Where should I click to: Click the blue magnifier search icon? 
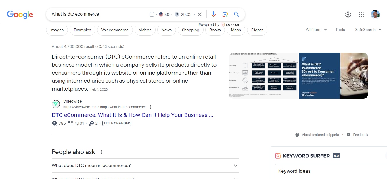236,14
